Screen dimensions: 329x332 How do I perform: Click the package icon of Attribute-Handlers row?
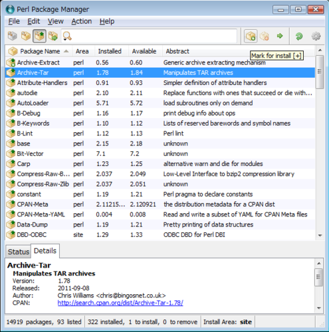point(11,83)
